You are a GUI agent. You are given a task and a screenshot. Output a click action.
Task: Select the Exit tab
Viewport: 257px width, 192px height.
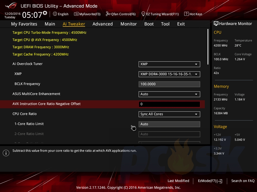pyautogui.click(x=181, y=24)
